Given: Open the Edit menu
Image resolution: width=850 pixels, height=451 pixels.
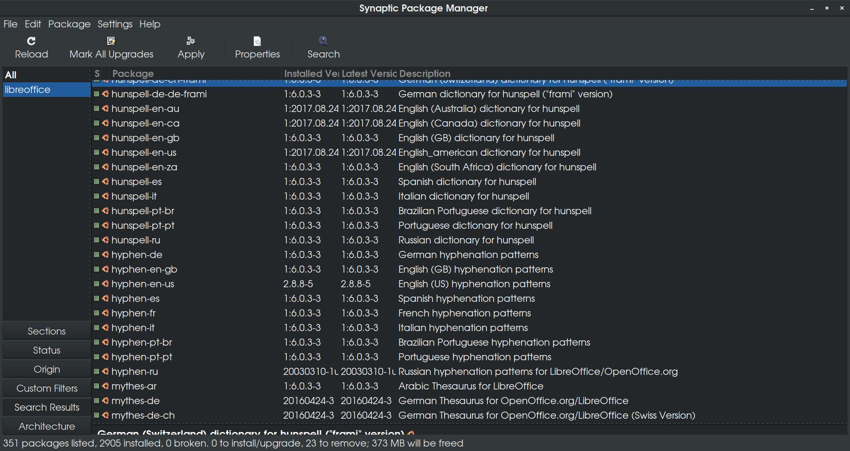Looking at the screenshot, I should point(33,24).
